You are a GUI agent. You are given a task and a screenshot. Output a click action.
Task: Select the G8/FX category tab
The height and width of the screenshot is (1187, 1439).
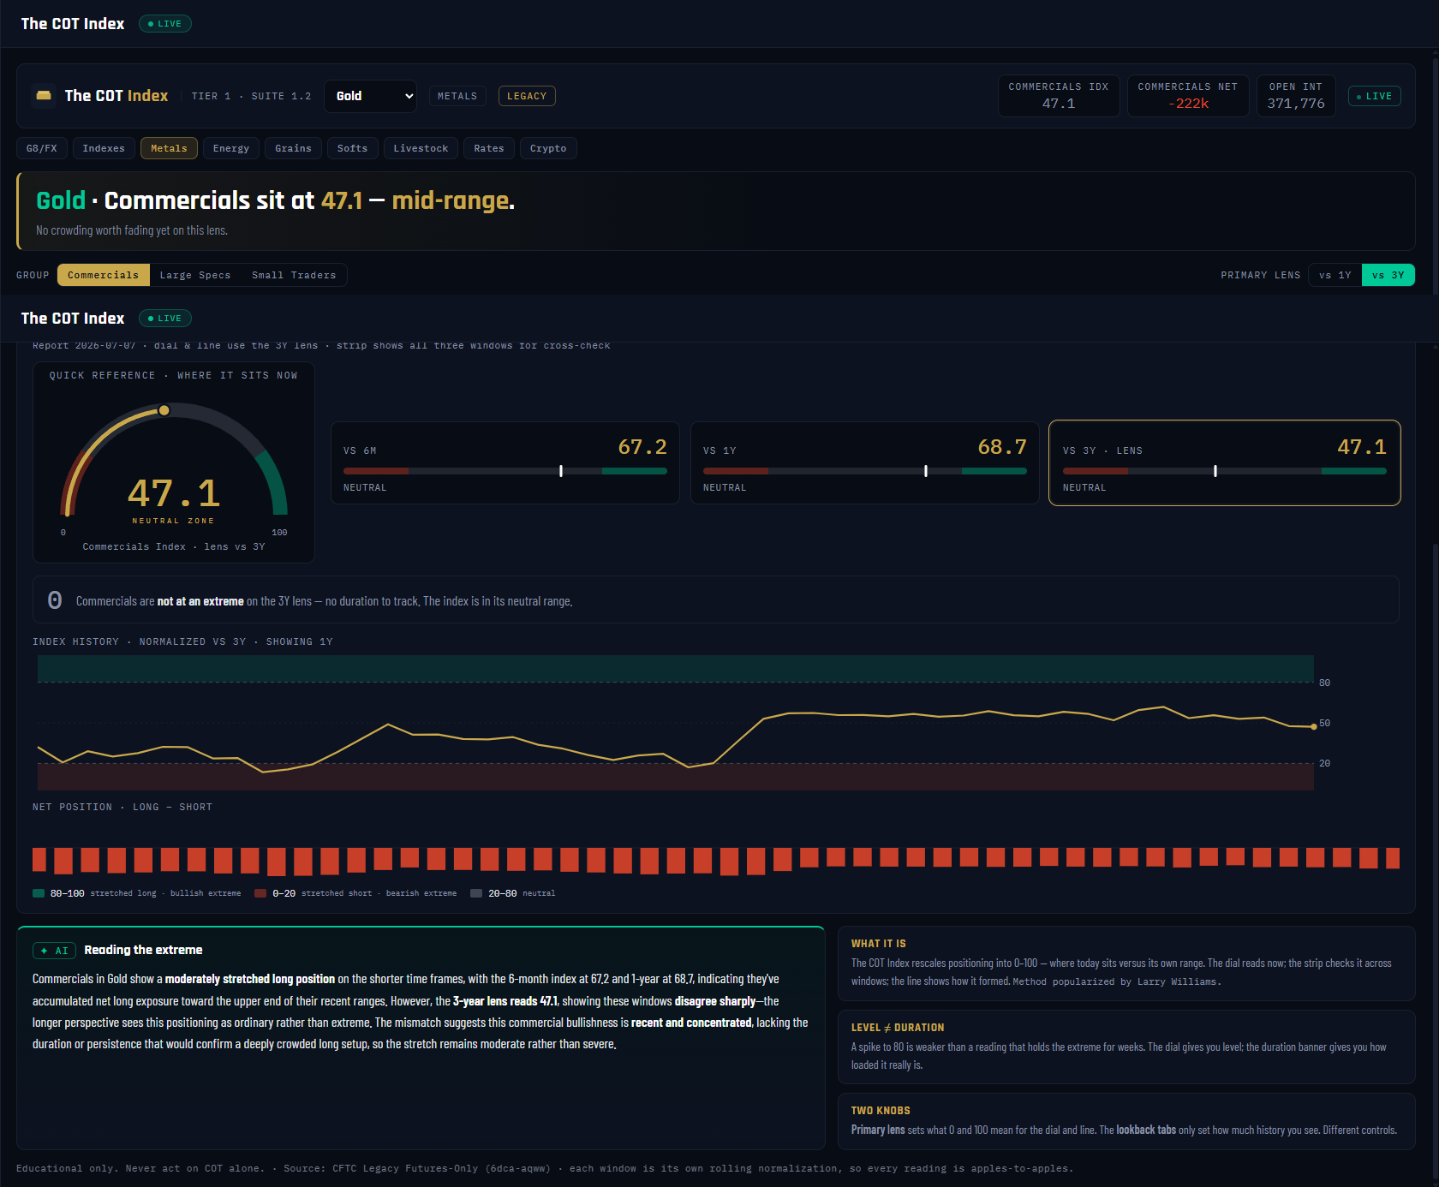tap(42, 148)
